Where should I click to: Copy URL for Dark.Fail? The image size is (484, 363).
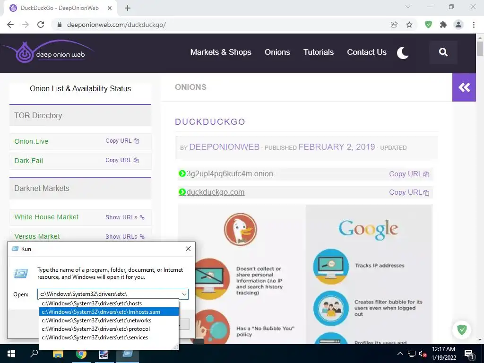[122, 160]
